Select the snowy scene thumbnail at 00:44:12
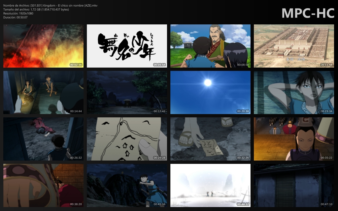Screen dimensions: 338x211 point(210,185)
